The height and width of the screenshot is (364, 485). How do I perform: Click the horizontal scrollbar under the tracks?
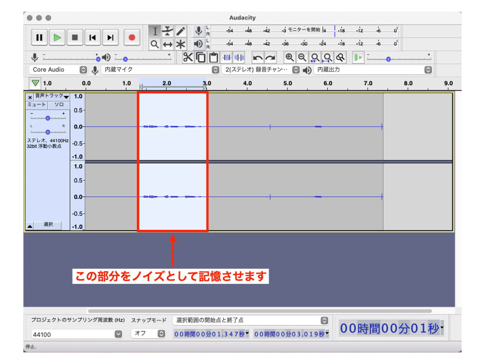pyautogui.click(x=260, y=311)
